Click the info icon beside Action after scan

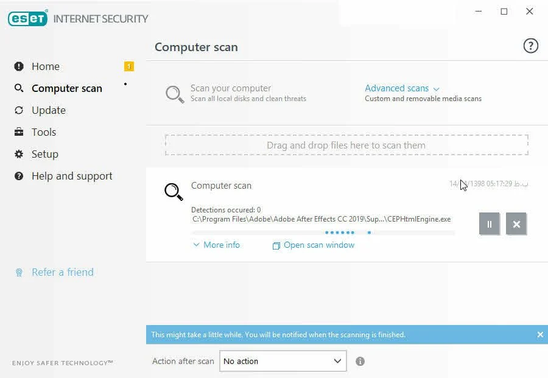[360, 361]
